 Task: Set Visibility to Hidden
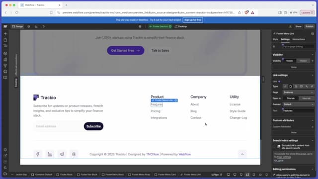pos(303,61)
